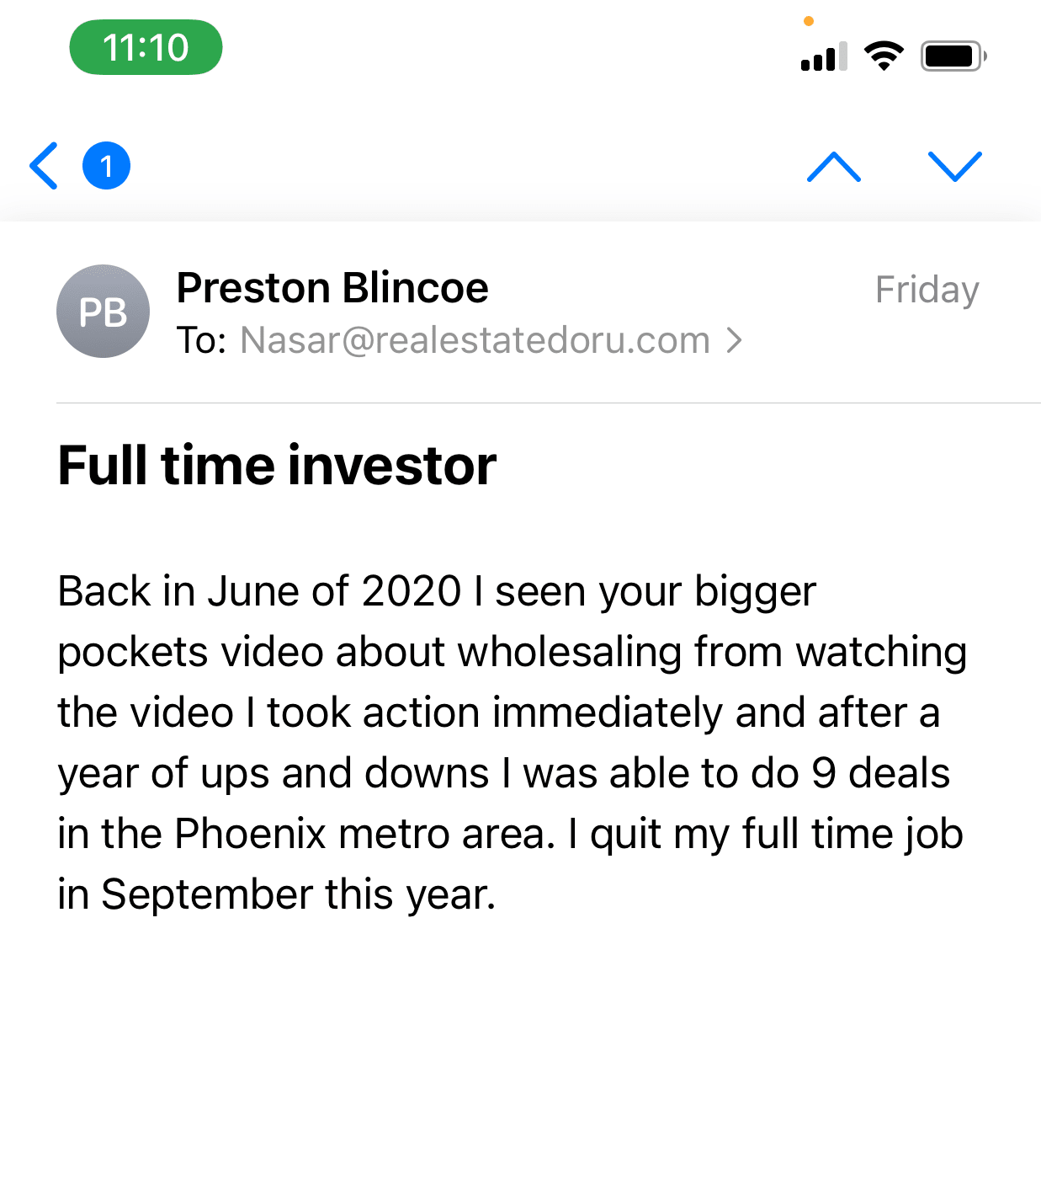This screenshot has height=1190, width=1041.
Task: Tap the Friday date label
Action: (x=927, y=290)
